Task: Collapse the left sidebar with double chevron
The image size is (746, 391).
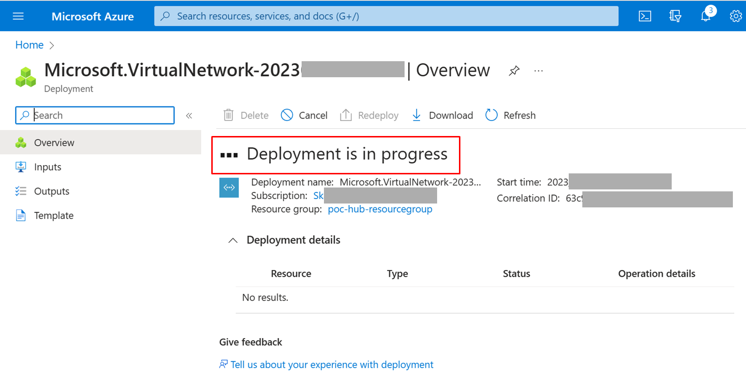Action: (189, 116)
